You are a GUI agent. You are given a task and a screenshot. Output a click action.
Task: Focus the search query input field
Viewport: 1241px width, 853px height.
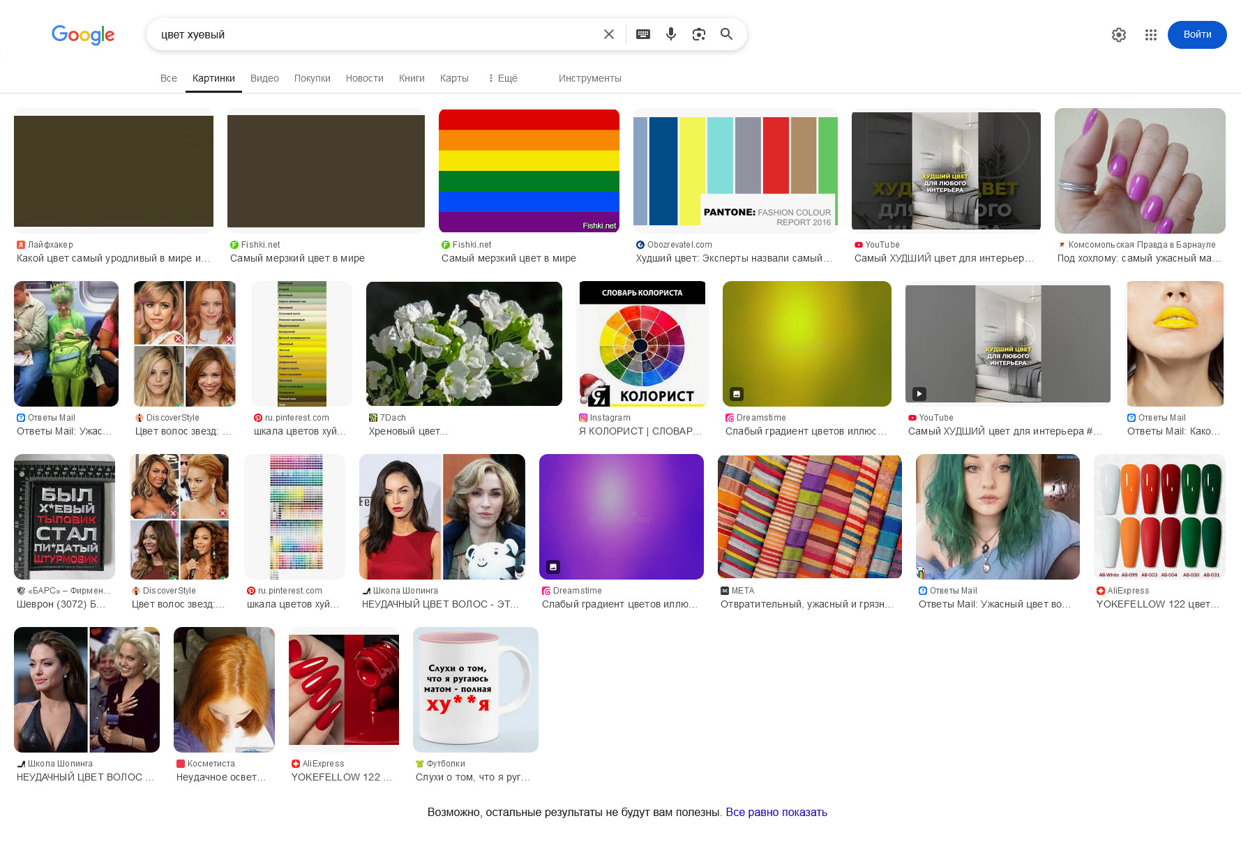click(x=377, y=34)
